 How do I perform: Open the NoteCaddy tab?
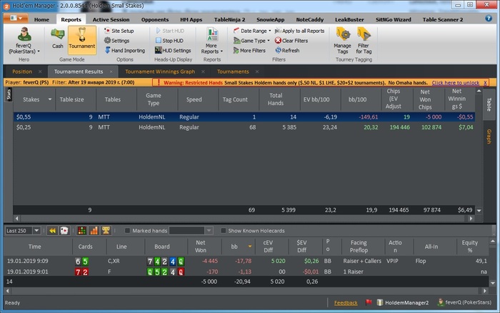pos(309,19)
